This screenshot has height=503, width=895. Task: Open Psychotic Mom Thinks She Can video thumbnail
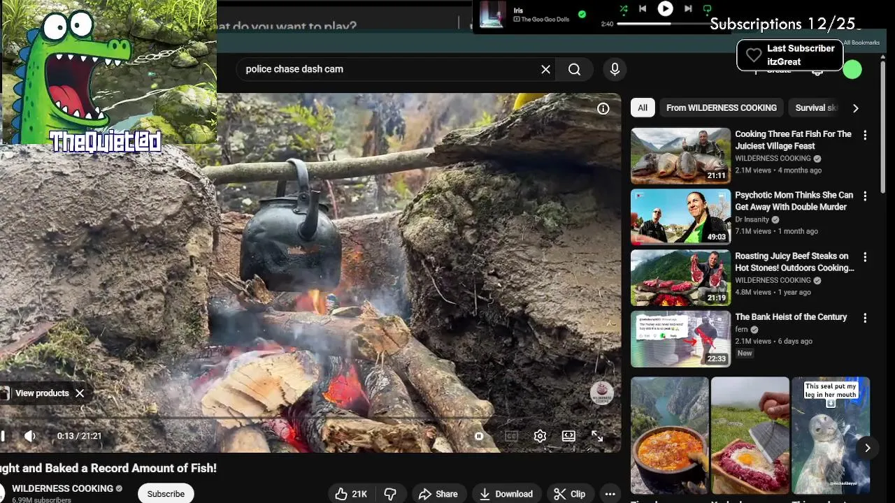point(680,216)
